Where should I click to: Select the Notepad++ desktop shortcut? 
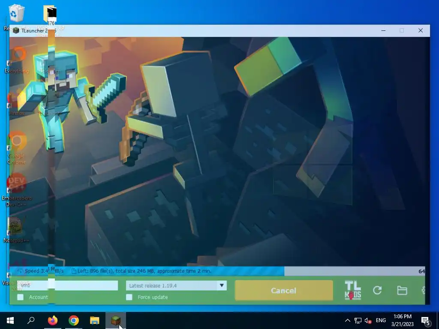point(16,230)
